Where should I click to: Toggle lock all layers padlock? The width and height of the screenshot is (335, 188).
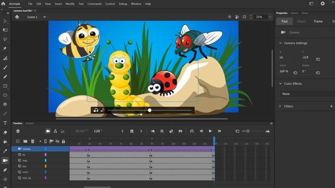click(63, 141)
